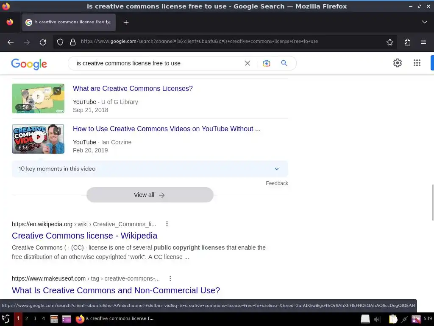Clear the search query text
The image size is (434, 326).
(248, 63)
